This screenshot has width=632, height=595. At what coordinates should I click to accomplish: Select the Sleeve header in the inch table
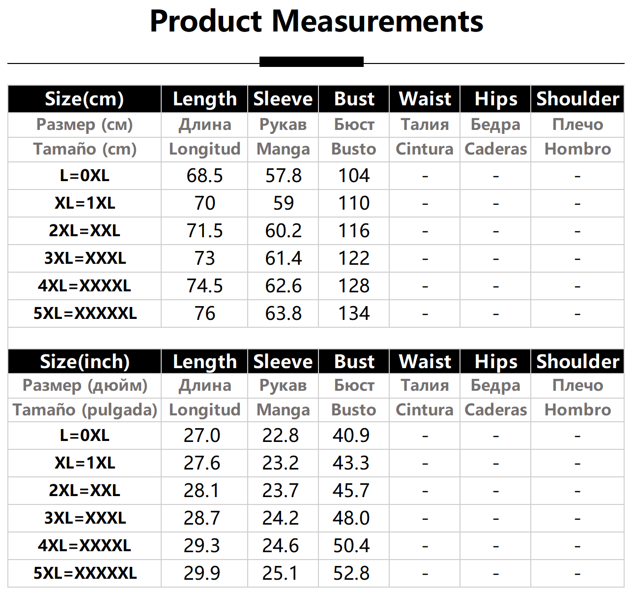[x=283, y=362]
